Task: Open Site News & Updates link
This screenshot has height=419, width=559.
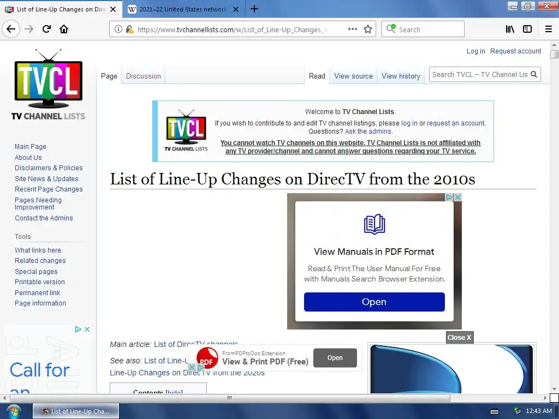Action: click(46, 178)
